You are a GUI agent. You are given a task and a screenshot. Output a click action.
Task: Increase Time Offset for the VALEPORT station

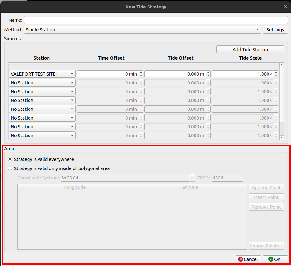(x=141, y=72)
